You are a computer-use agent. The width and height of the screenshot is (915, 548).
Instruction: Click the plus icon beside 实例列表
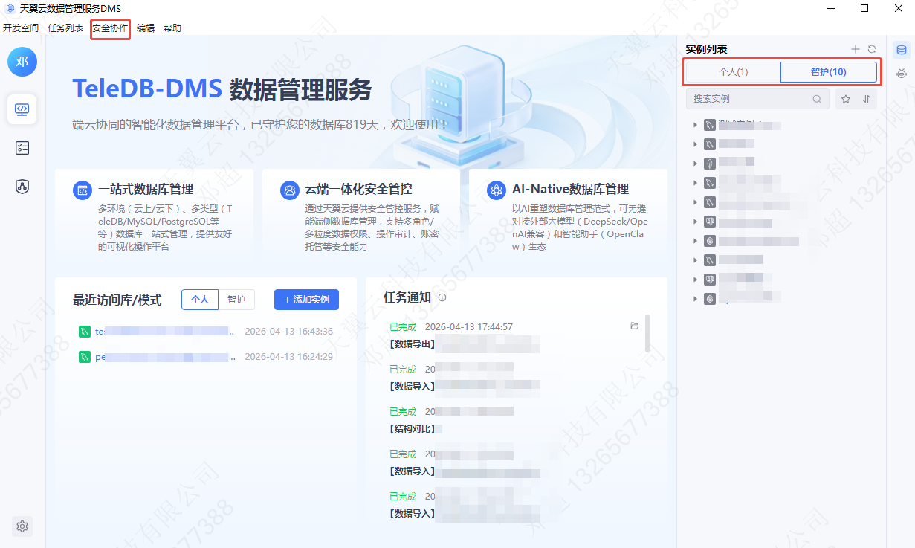coord(856,49)
